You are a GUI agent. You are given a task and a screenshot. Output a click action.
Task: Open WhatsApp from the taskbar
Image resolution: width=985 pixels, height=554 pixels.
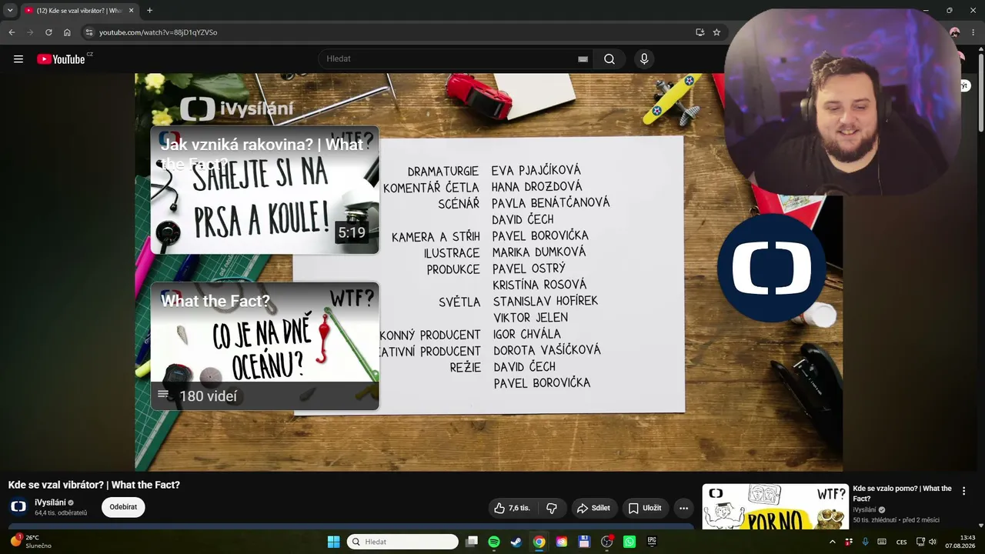click(x=629, y=542)
